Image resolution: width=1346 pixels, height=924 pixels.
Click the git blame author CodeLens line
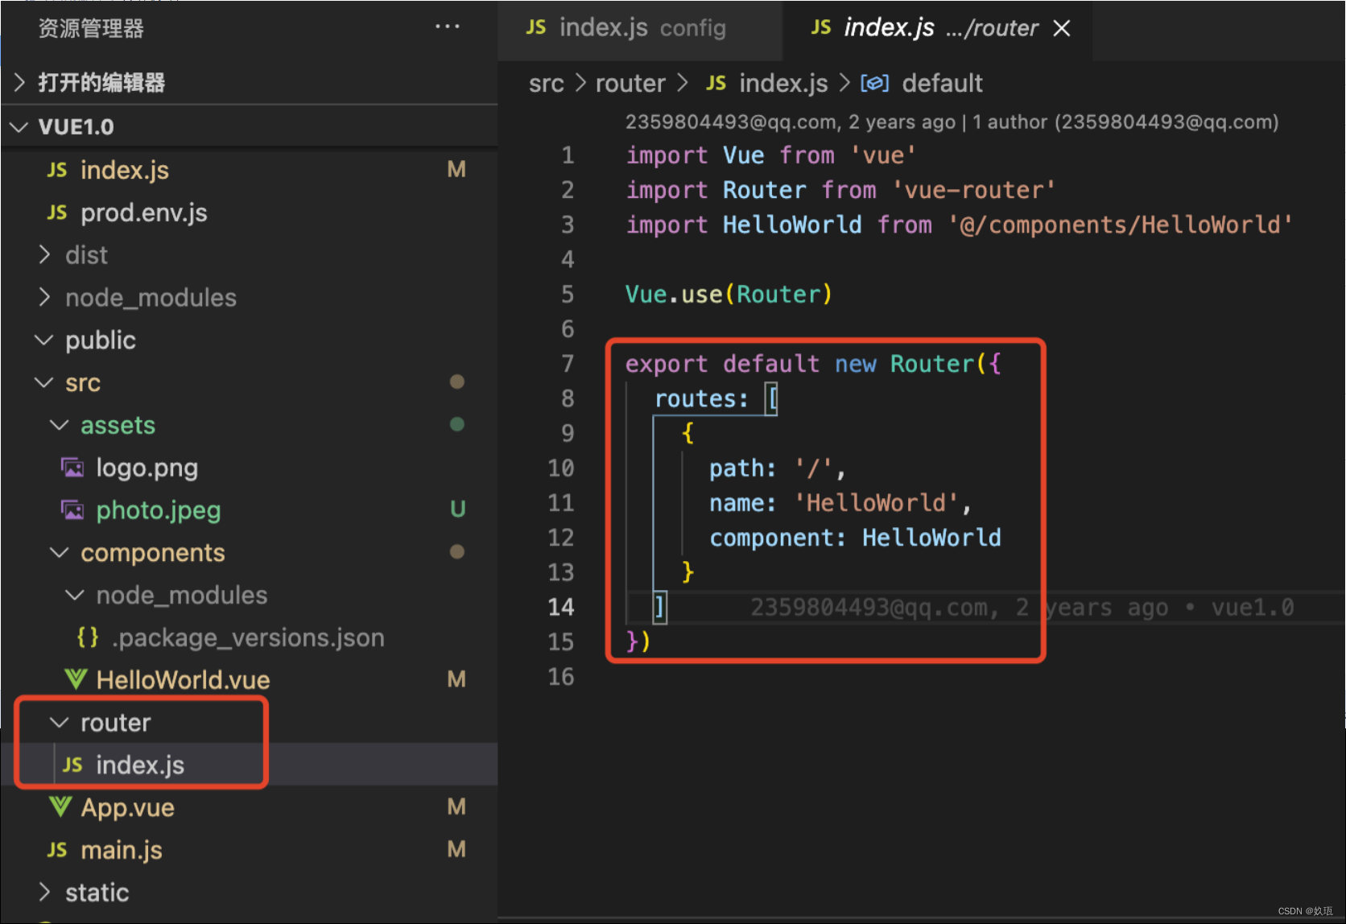point(952,122)
